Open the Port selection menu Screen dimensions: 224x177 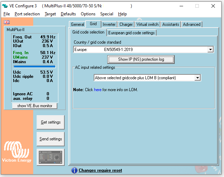(27, 14)
